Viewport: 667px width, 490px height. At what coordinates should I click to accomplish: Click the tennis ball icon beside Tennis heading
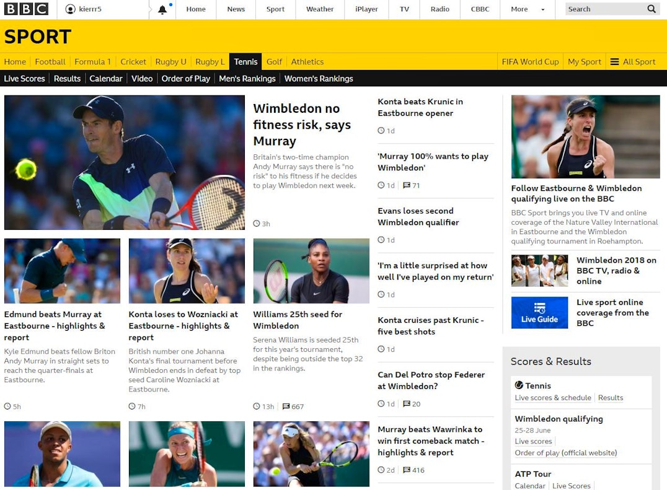coord(519,385)
